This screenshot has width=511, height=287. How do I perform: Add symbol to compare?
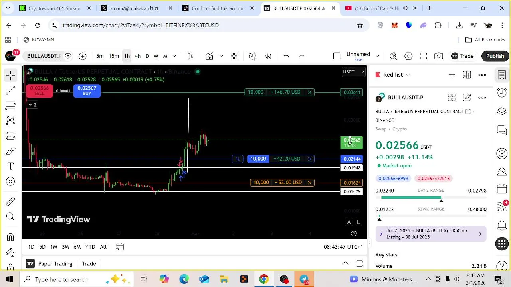[x=83, y=56]
